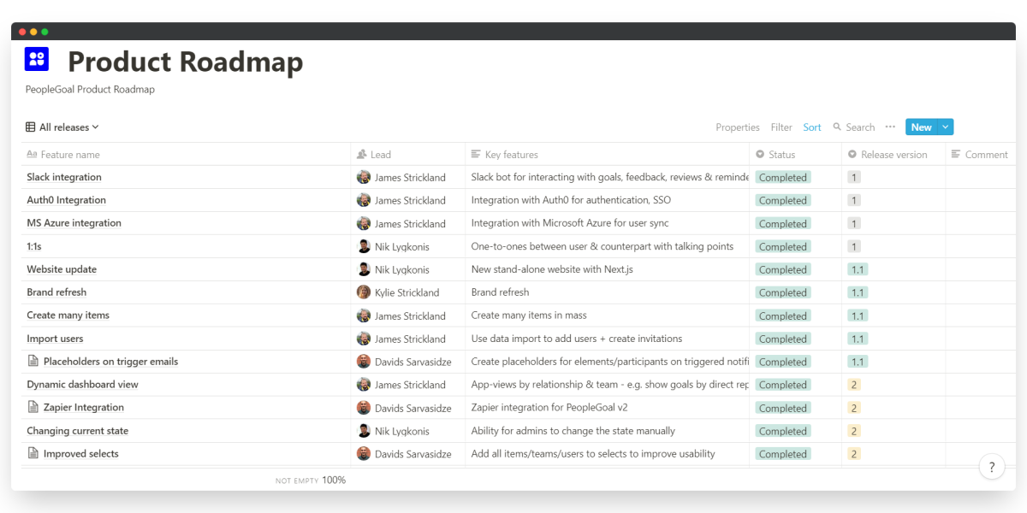Click the Product Roadmap page title

click(x=186, y=62)
